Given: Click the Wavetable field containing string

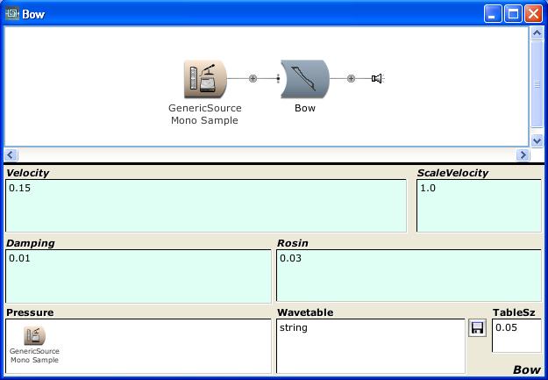Looking at the screenshot, I should pyautogui.click(x=370, y=345).
